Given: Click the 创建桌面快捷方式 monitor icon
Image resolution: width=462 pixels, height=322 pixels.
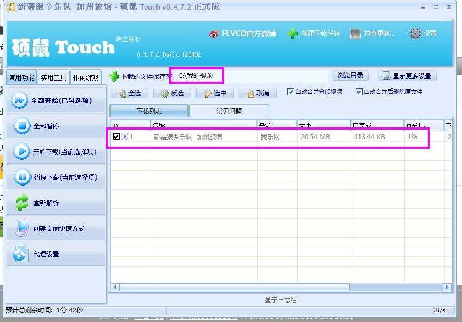Looking at the screenshot, I should coord(22,228).
